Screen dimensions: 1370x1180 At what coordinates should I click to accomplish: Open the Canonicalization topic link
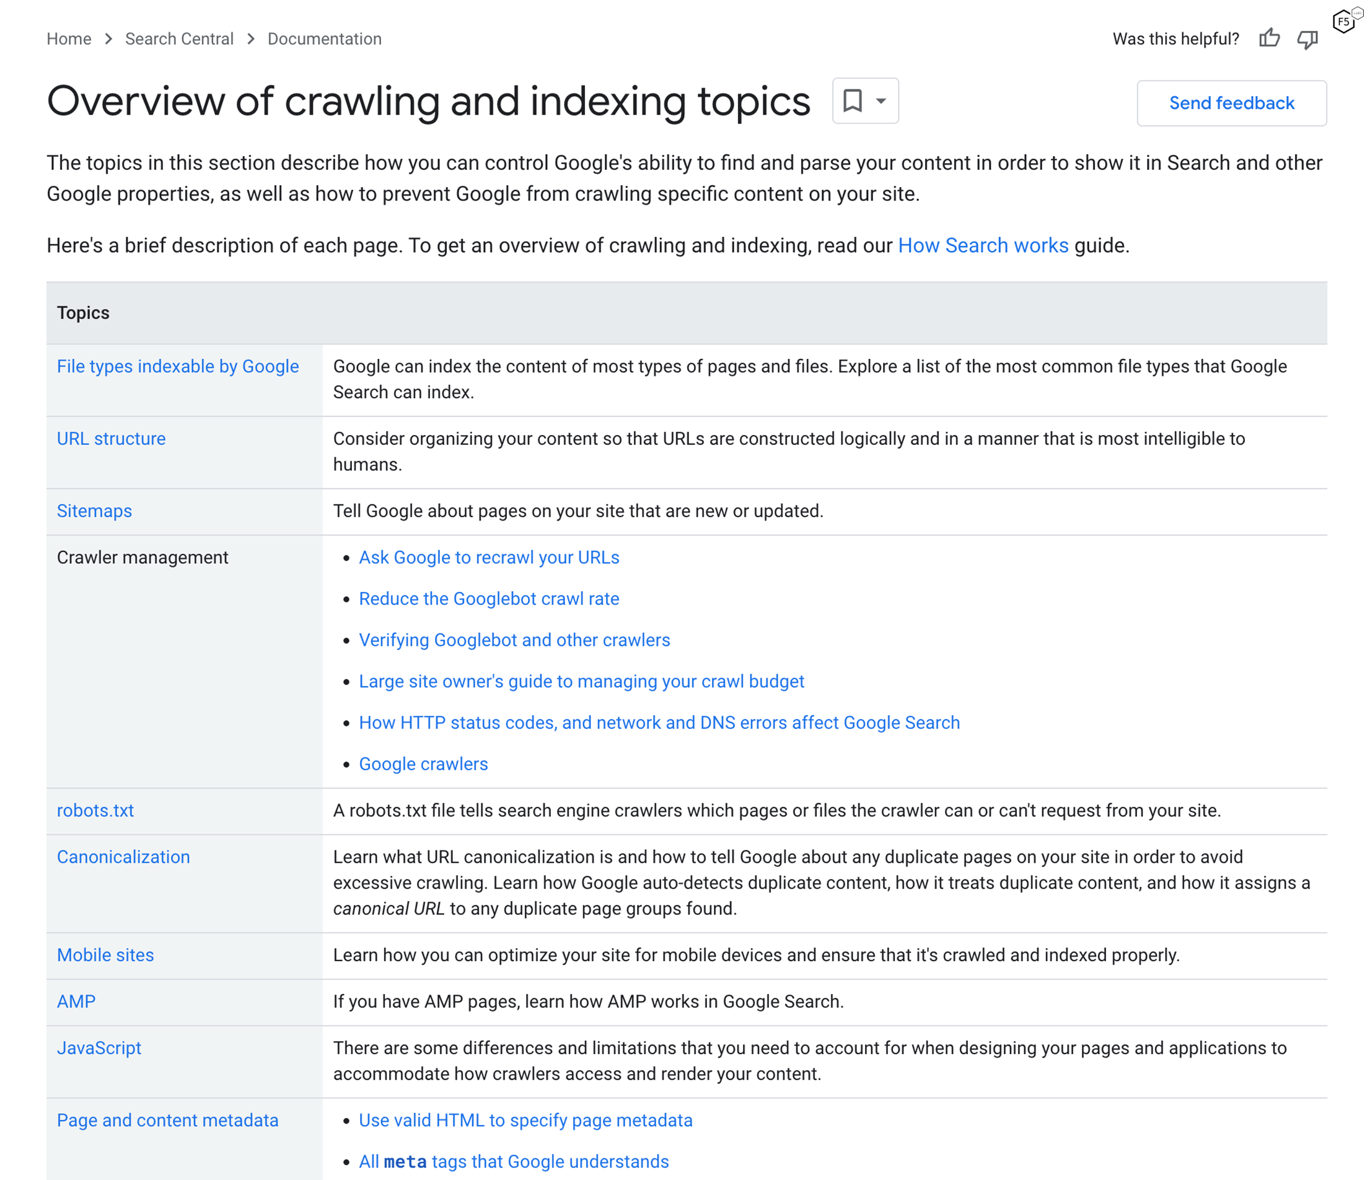tap(124, 857)
